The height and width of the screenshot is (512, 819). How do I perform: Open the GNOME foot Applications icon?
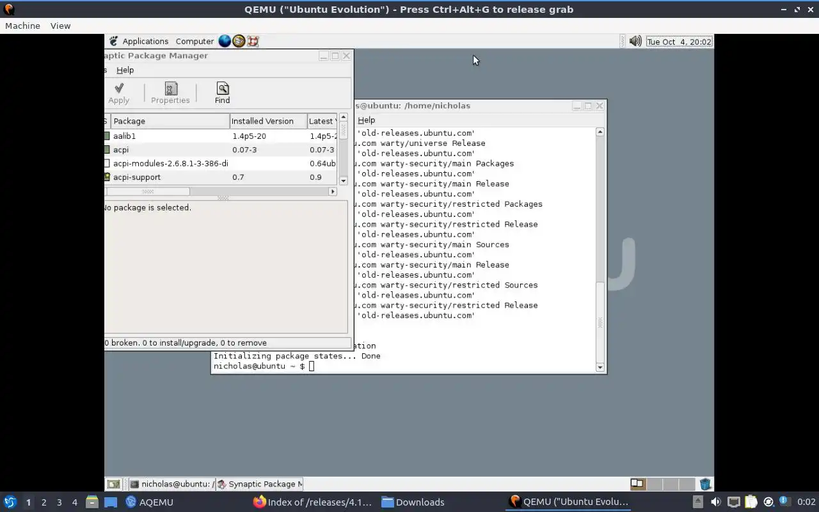113,41
